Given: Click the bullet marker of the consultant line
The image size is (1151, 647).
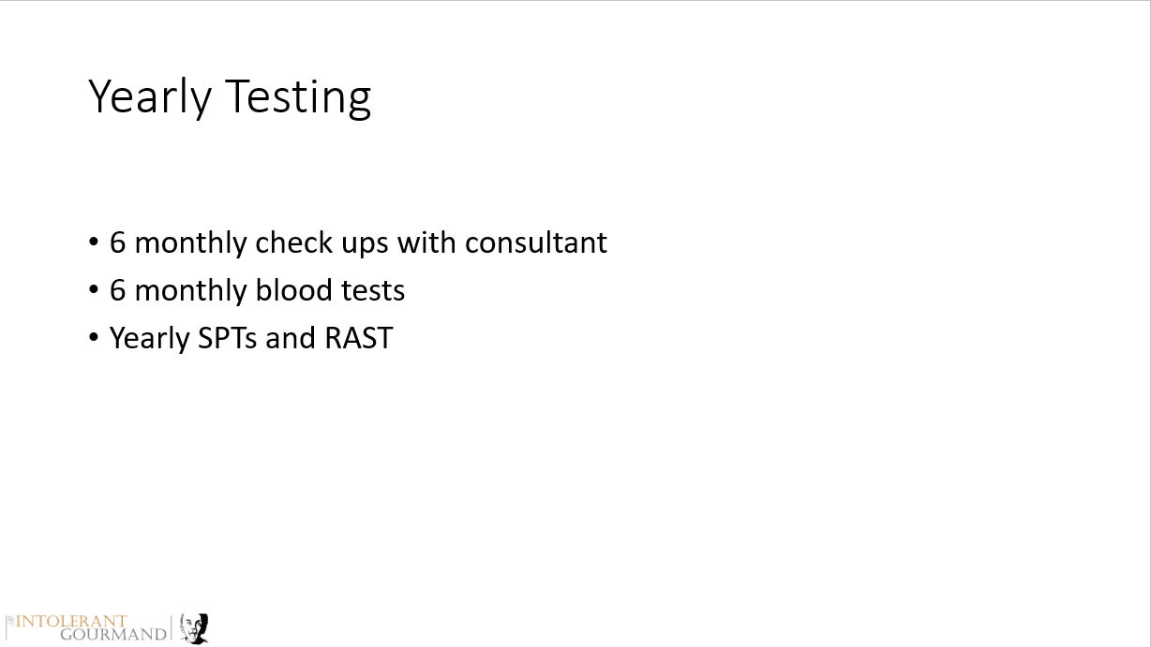Looking at the screenshot, I should click(93, 243).
